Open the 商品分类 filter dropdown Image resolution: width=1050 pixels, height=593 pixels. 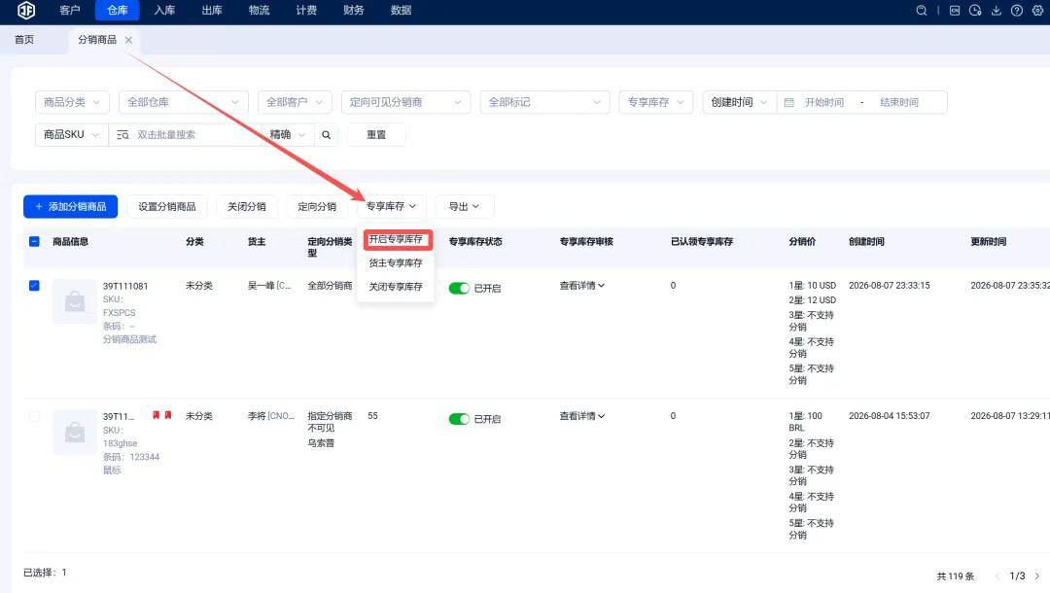[x=72, y=102]
